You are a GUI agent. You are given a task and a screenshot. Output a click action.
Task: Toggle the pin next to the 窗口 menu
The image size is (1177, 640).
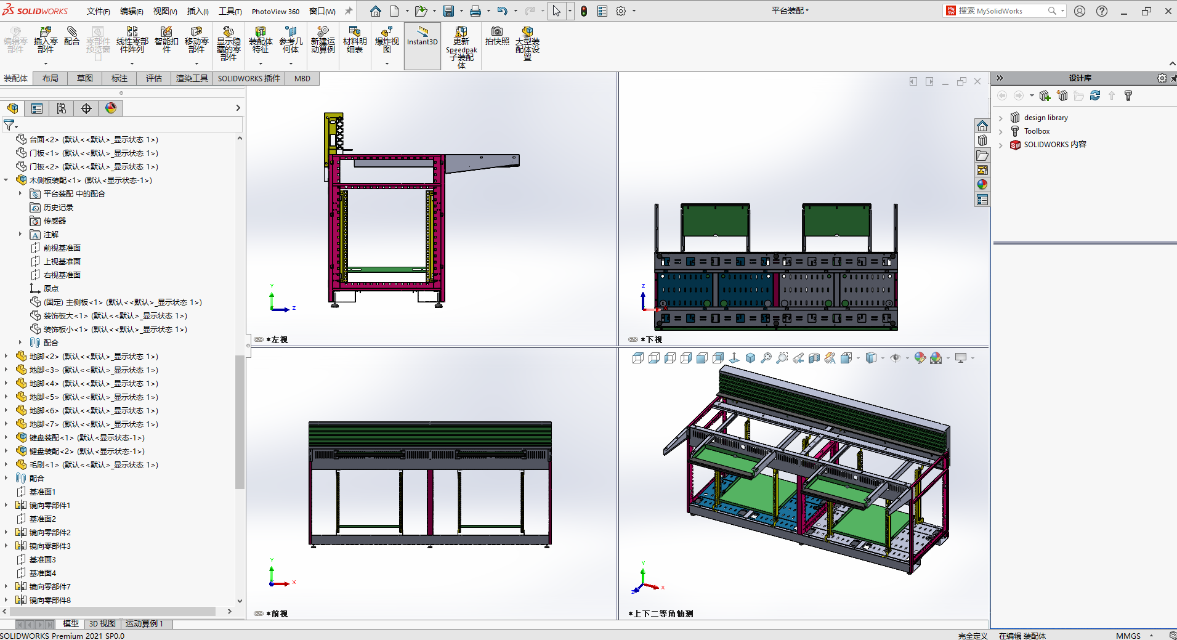[x=349, y=11]
